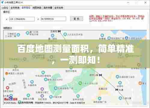Open the ip定位 tab
This screenshot has width=150, height=108.
tap(5, 8)
